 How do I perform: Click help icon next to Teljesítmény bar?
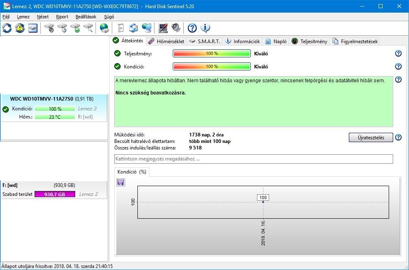[398, 53]
